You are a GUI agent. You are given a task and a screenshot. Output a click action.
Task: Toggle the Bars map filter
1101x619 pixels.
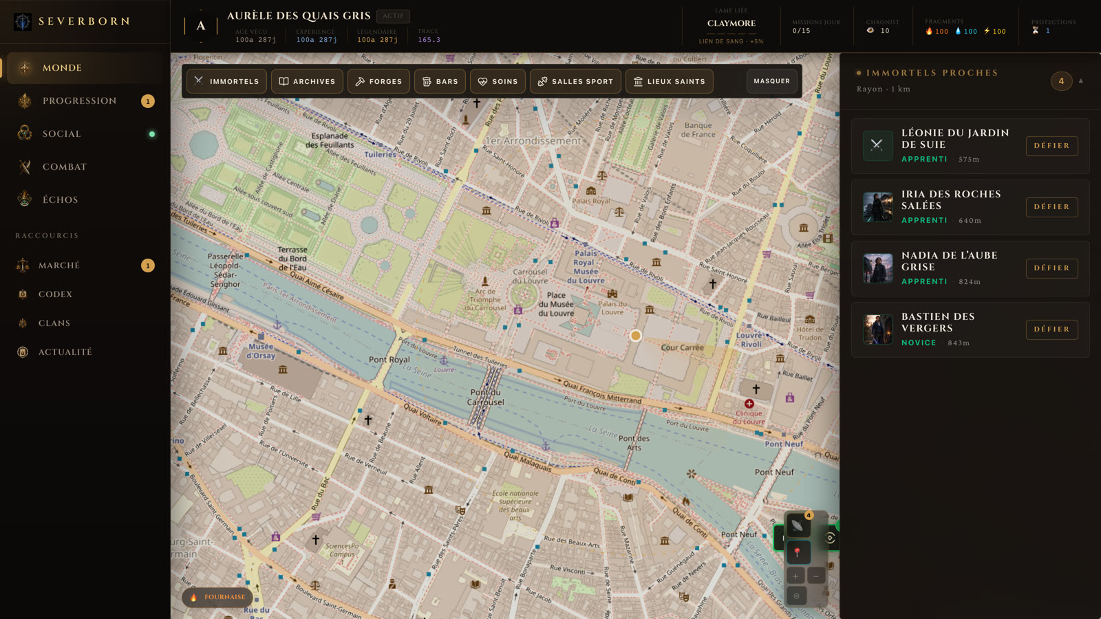point(440,81)
